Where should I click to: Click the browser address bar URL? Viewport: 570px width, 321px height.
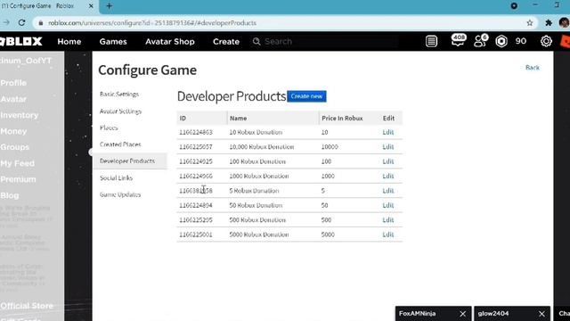[152, 23]
